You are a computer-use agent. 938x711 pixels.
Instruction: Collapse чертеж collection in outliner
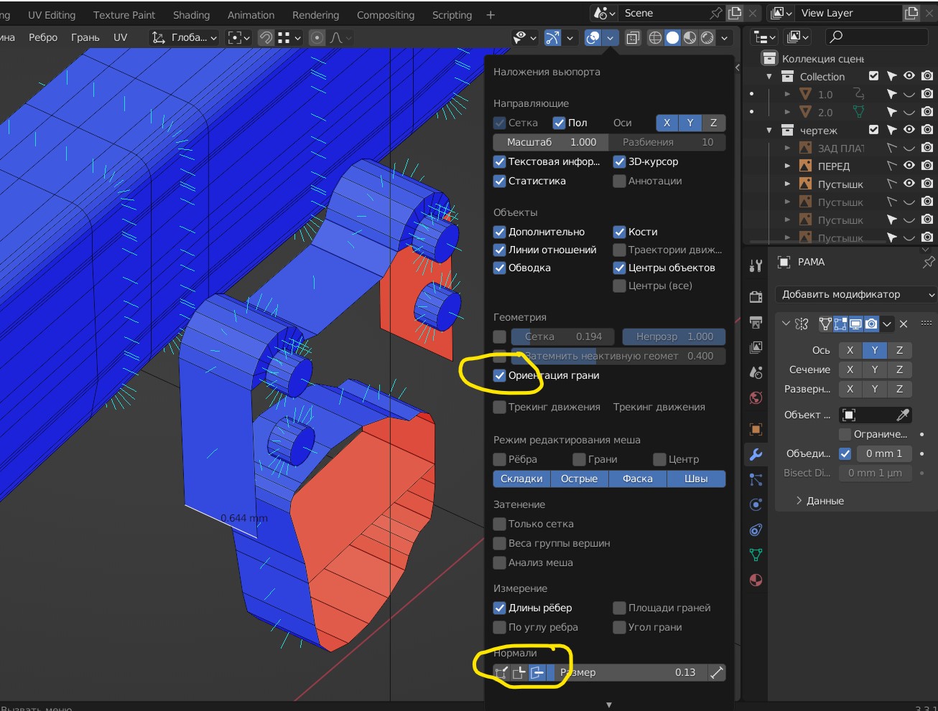(770, 131)
